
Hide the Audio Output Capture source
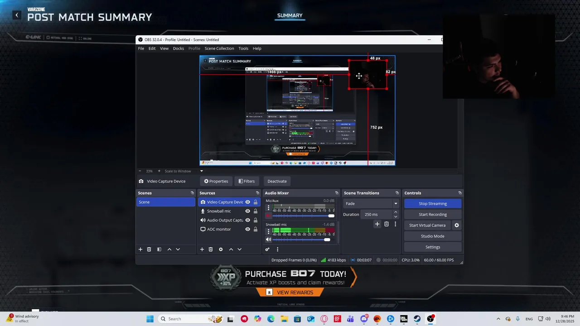pyautogui.click(x=248, y=220)
